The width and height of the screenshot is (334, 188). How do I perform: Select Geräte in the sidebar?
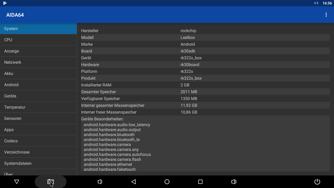point(38,96)
